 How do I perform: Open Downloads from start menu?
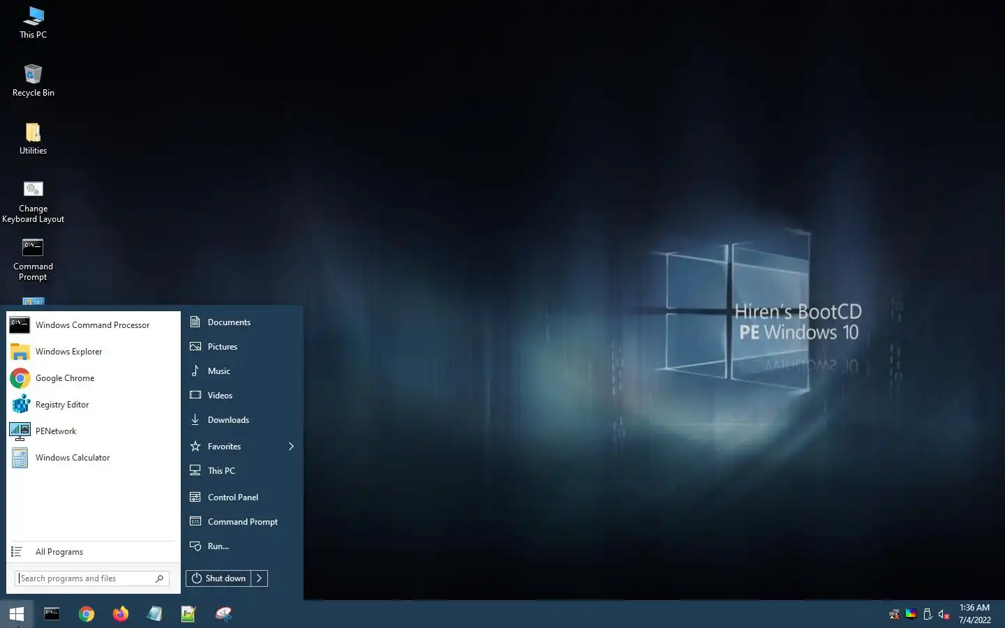(x=242, y=419)
